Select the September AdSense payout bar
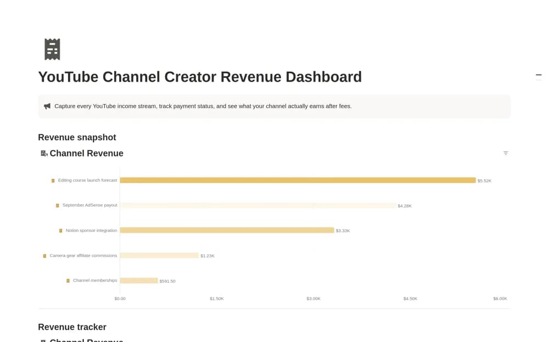This screenshot has height=342, width=549. coord(257,206)
